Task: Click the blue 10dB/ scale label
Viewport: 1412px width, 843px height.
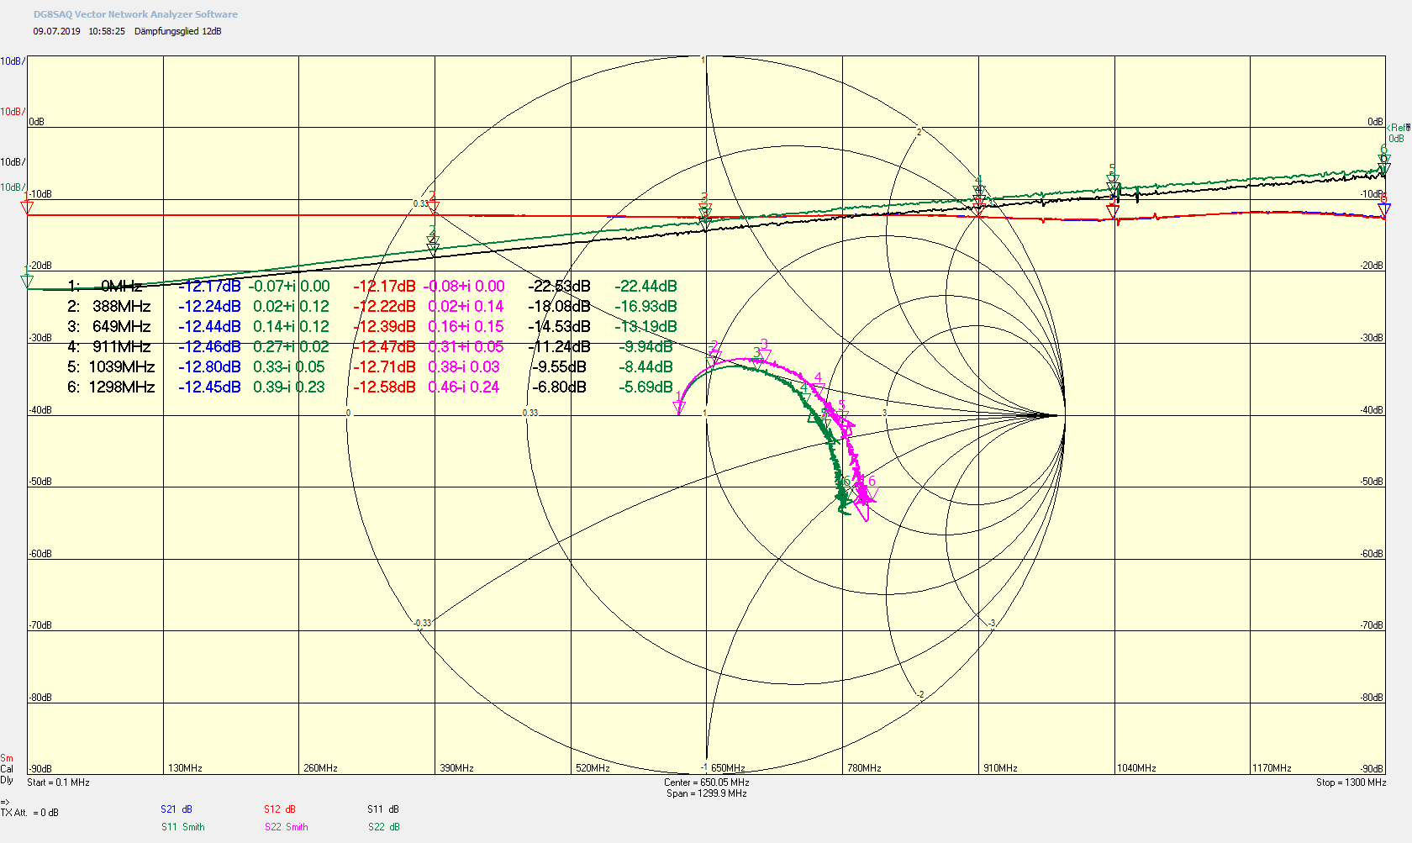Action: (x=13, y=61)
